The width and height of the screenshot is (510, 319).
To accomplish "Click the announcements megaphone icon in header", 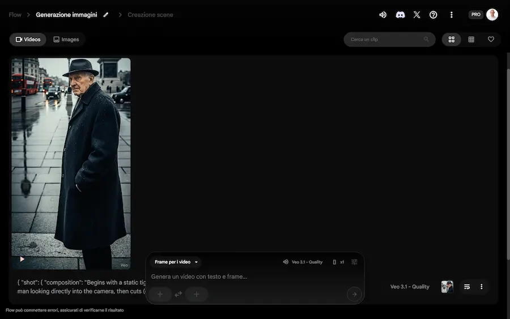I will pos(383,15).
